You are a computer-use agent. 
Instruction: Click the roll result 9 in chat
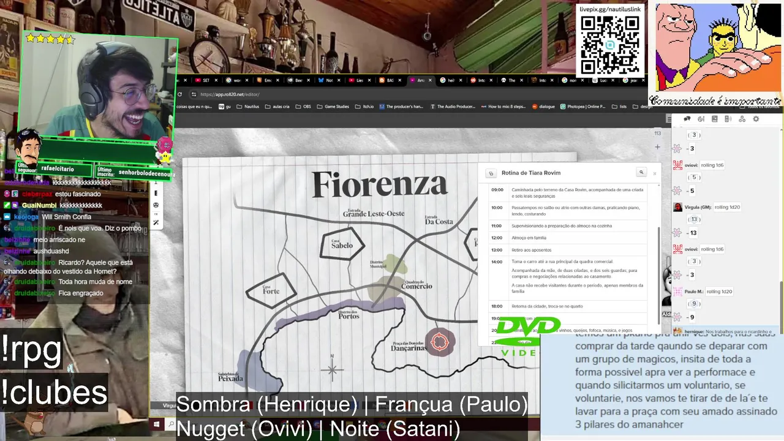pyautogui.click(x=692, y=317)
